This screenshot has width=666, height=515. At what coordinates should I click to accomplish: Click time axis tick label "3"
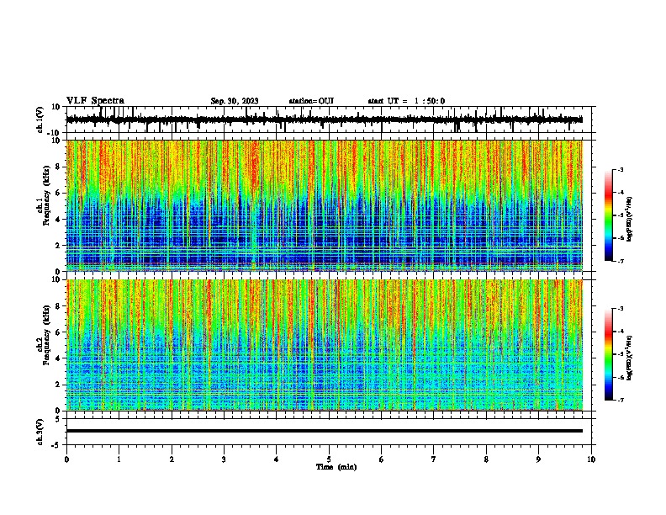pyautogui.click(x=224, y=459)
